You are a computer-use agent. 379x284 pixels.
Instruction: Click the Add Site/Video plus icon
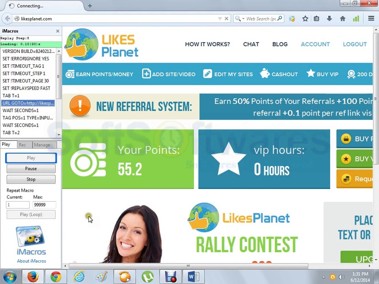146,73
